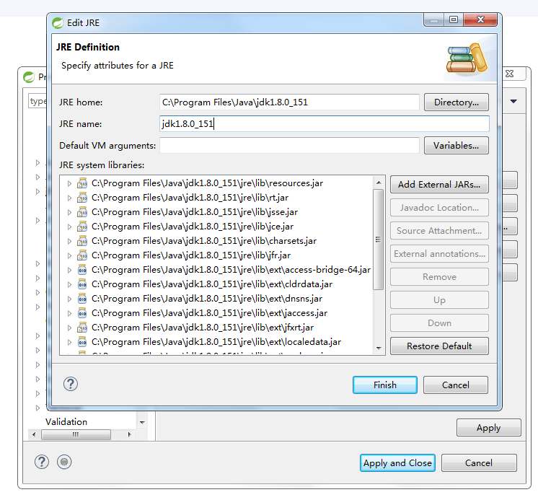Screen dimensions: 538x500
Task: Click the Default VM arguments field
Action: click(x=289, y=146)
